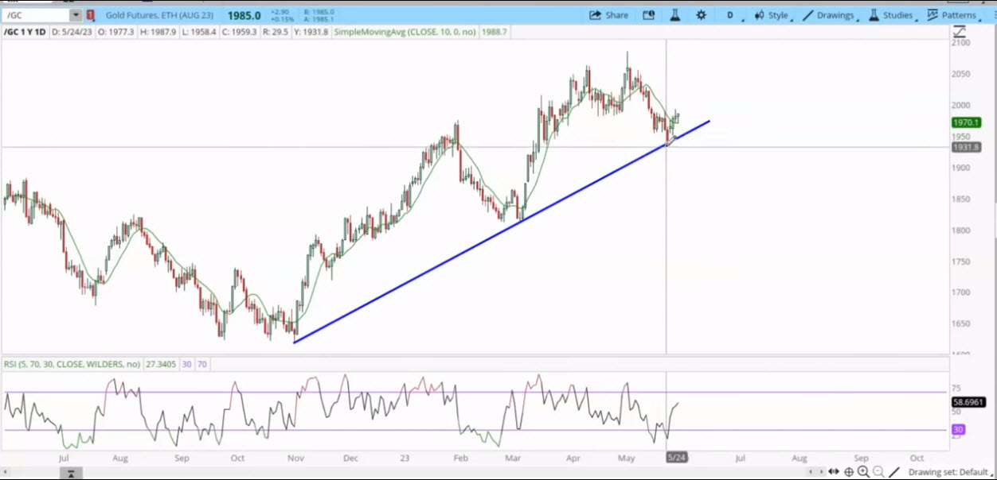Click the 23 year label on time axis
This screenshot has height=480, width=997.
coord(405,459)
